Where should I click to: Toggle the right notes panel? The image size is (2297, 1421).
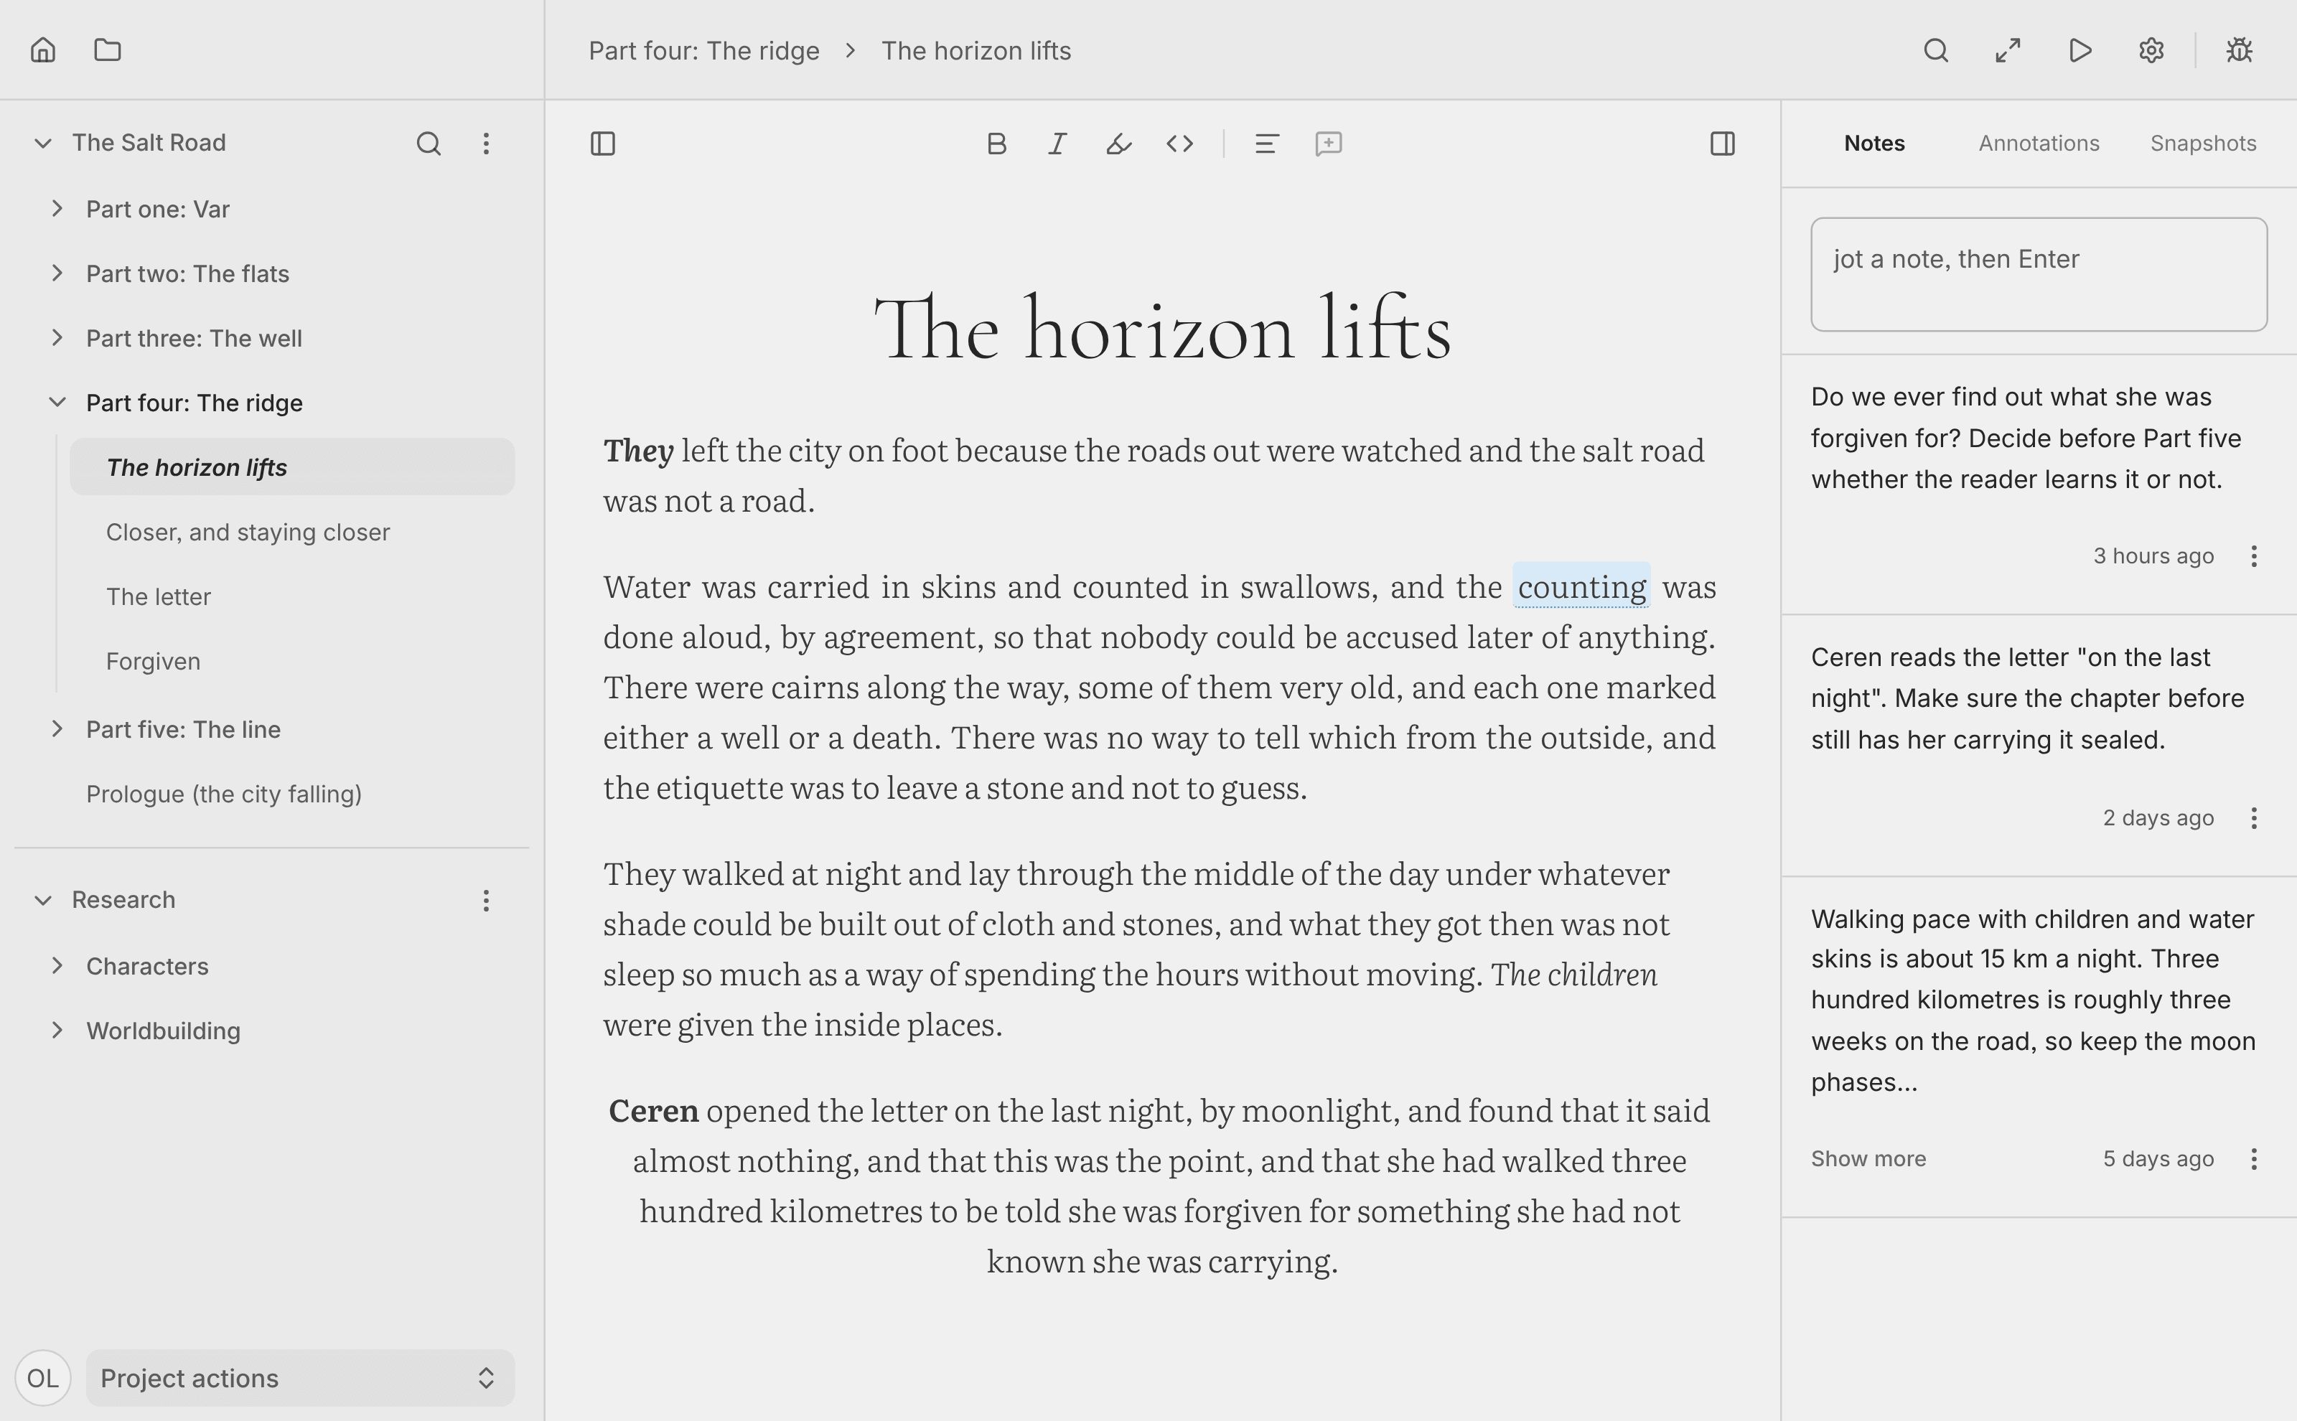(x=1723, y=144)
